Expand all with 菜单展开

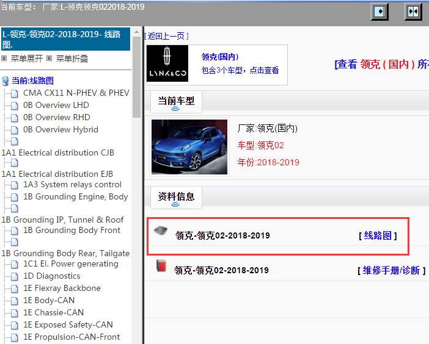[x=27, y=59]
